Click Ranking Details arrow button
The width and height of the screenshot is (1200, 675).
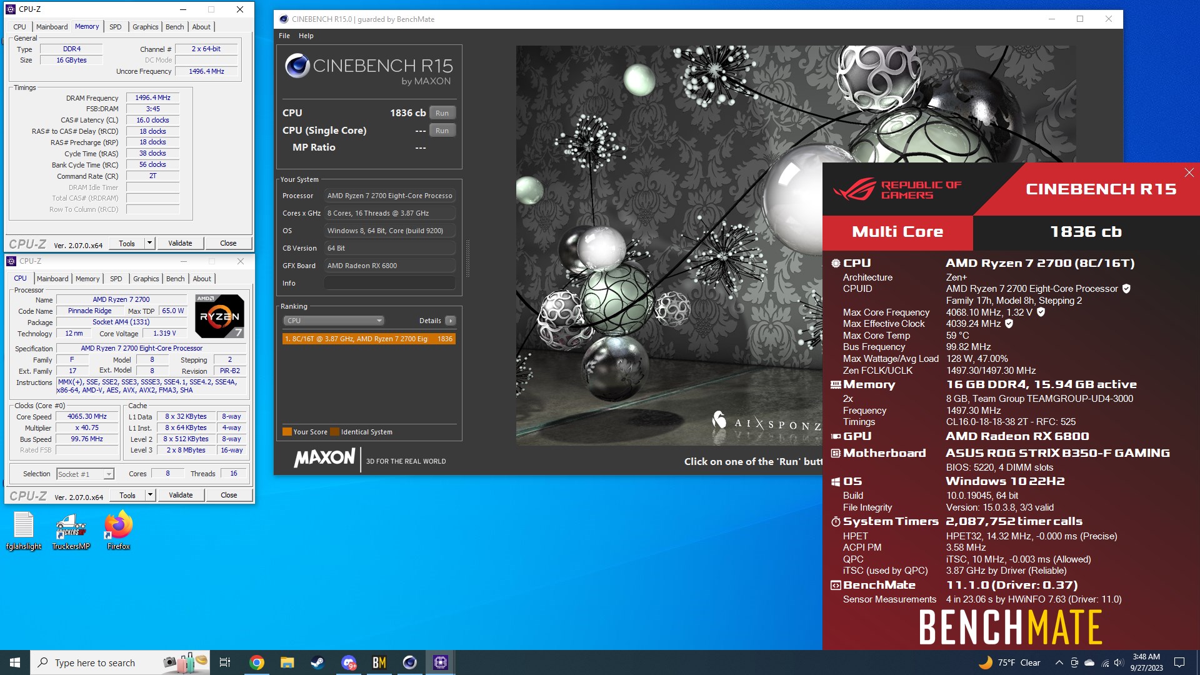tap(450, 321)
